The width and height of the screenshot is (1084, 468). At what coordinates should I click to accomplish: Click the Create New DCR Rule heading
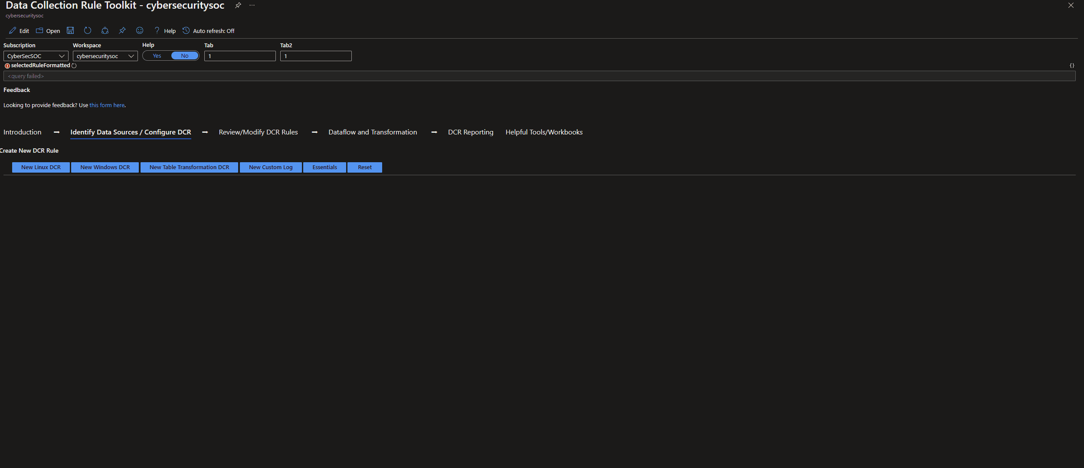29,151
